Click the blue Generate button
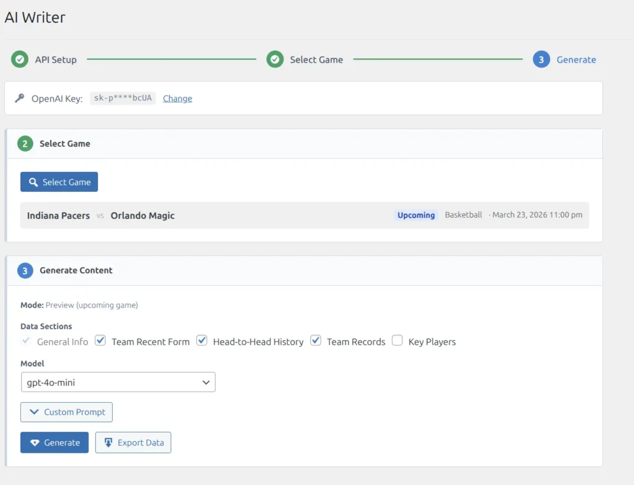This screenshot has width=634, height=485. (x=54, y=442)
